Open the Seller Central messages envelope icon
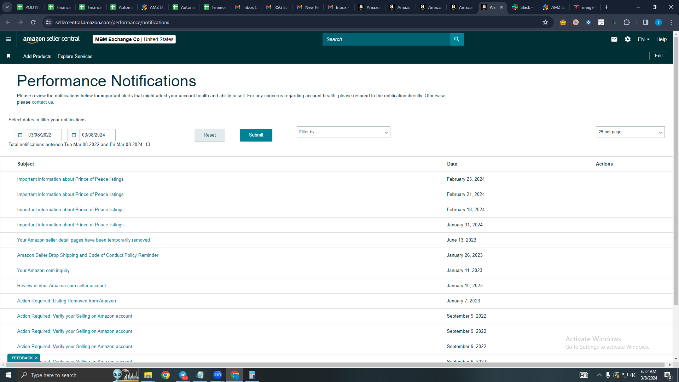The width and height of the screenshot is (679, 382). 614,39
